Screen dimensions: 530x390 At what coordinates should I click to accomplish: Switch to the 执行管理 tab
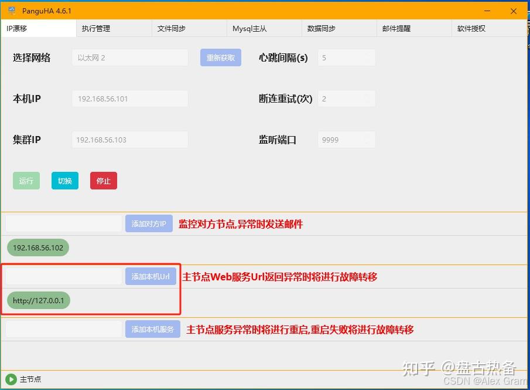tap(96, 28)
